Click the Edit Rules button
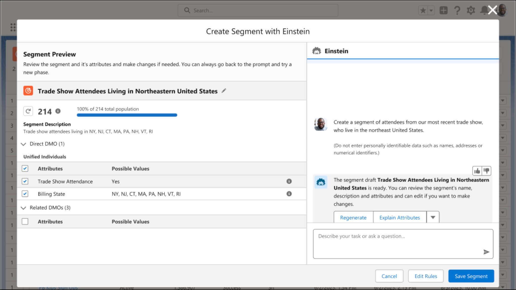Viewport: 516px width, 290px height. click(426, 276)
